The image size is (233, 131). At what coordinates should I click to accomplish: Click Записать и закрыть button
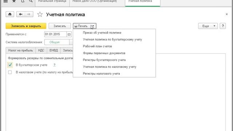26,26
